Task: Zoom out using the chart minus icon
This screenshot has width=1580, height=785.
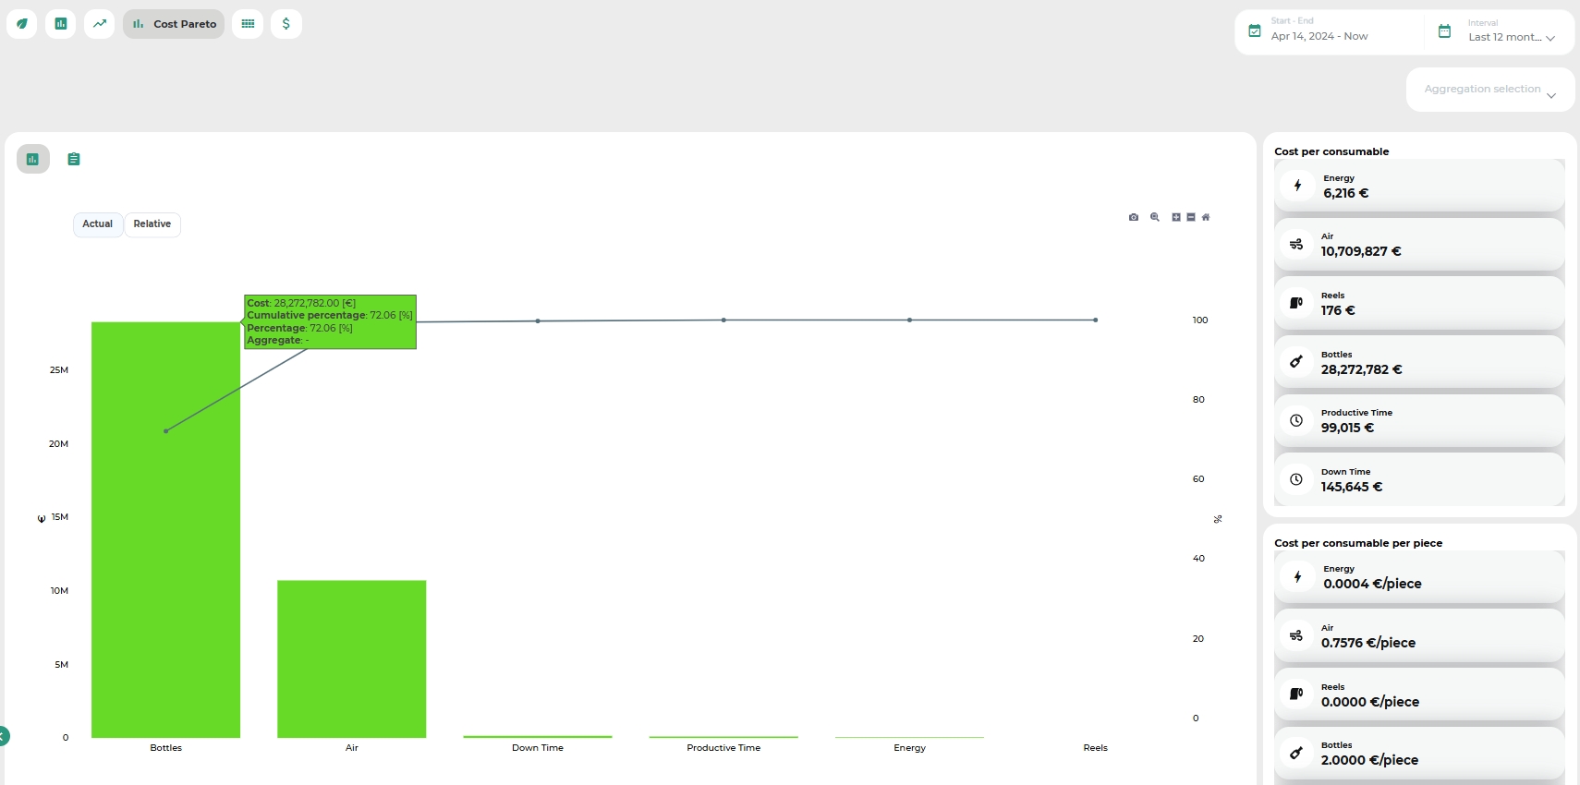Action: click(x=1191, y=217)
